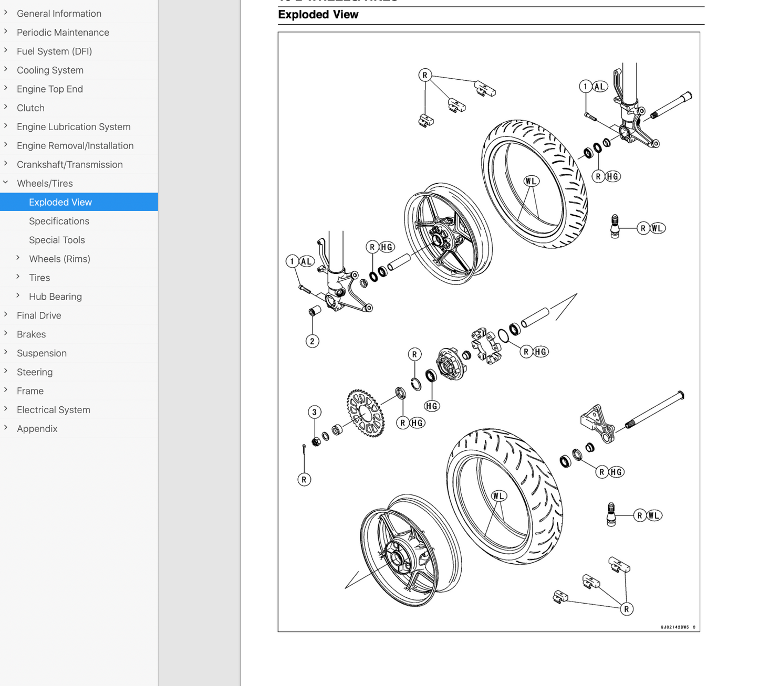Expand the Electrical System chevron

(6, 409)
